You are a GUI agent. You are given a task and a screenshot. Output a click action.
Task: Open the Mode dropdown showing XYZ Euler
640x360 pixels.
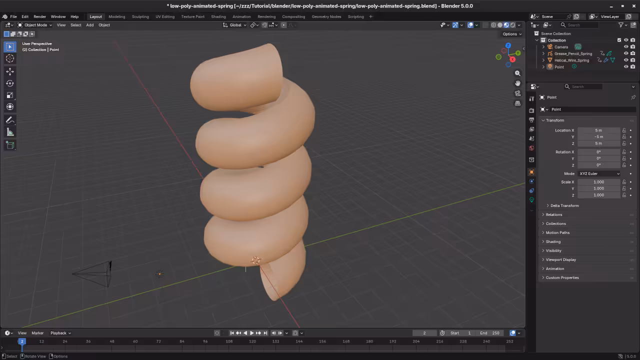coord(598,173)
